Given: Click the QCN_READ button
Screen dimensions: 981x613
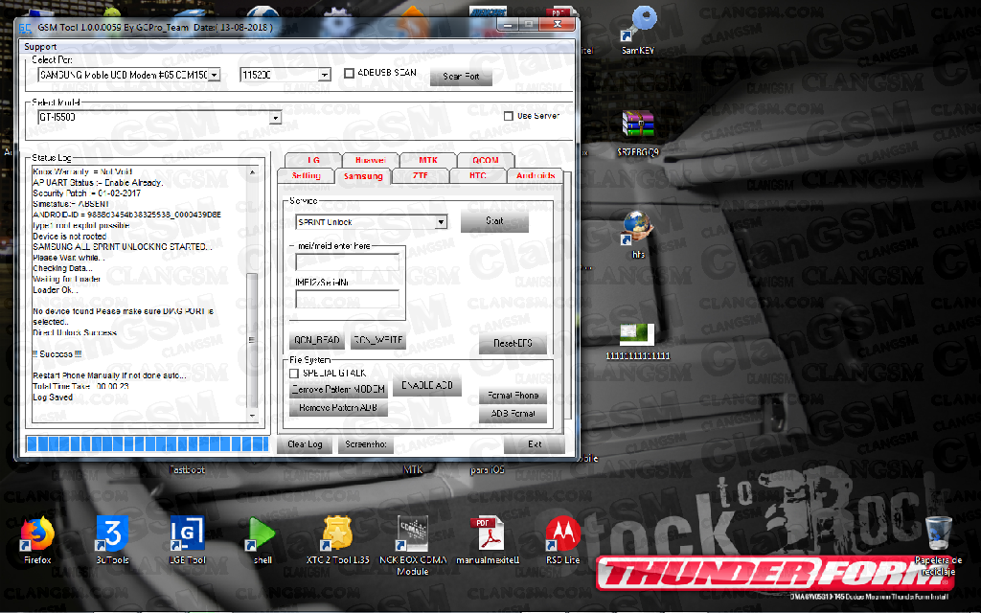Looking at the screenshot, I should (317, 340).
